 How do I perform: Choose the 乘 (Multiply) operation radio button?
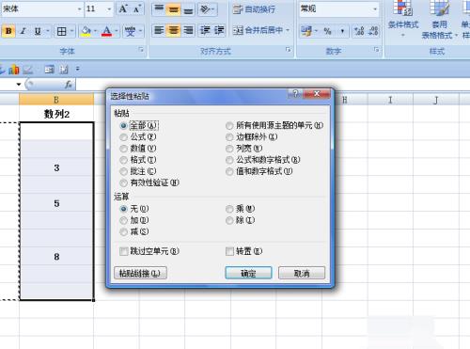point(229,209)
